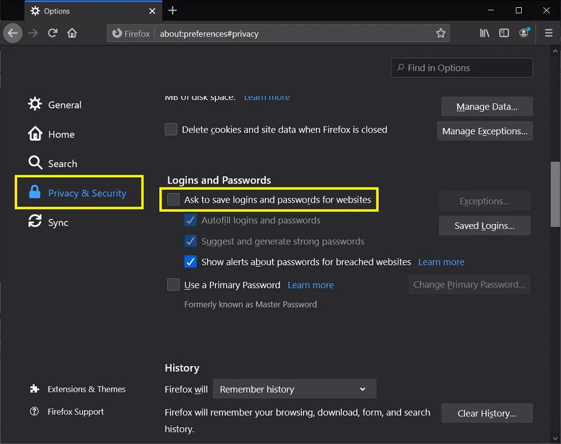561x444 pixels.
Task: Click inside the 'Find in Options' search field
Action: pyautogui.click(x=461, y=67)
